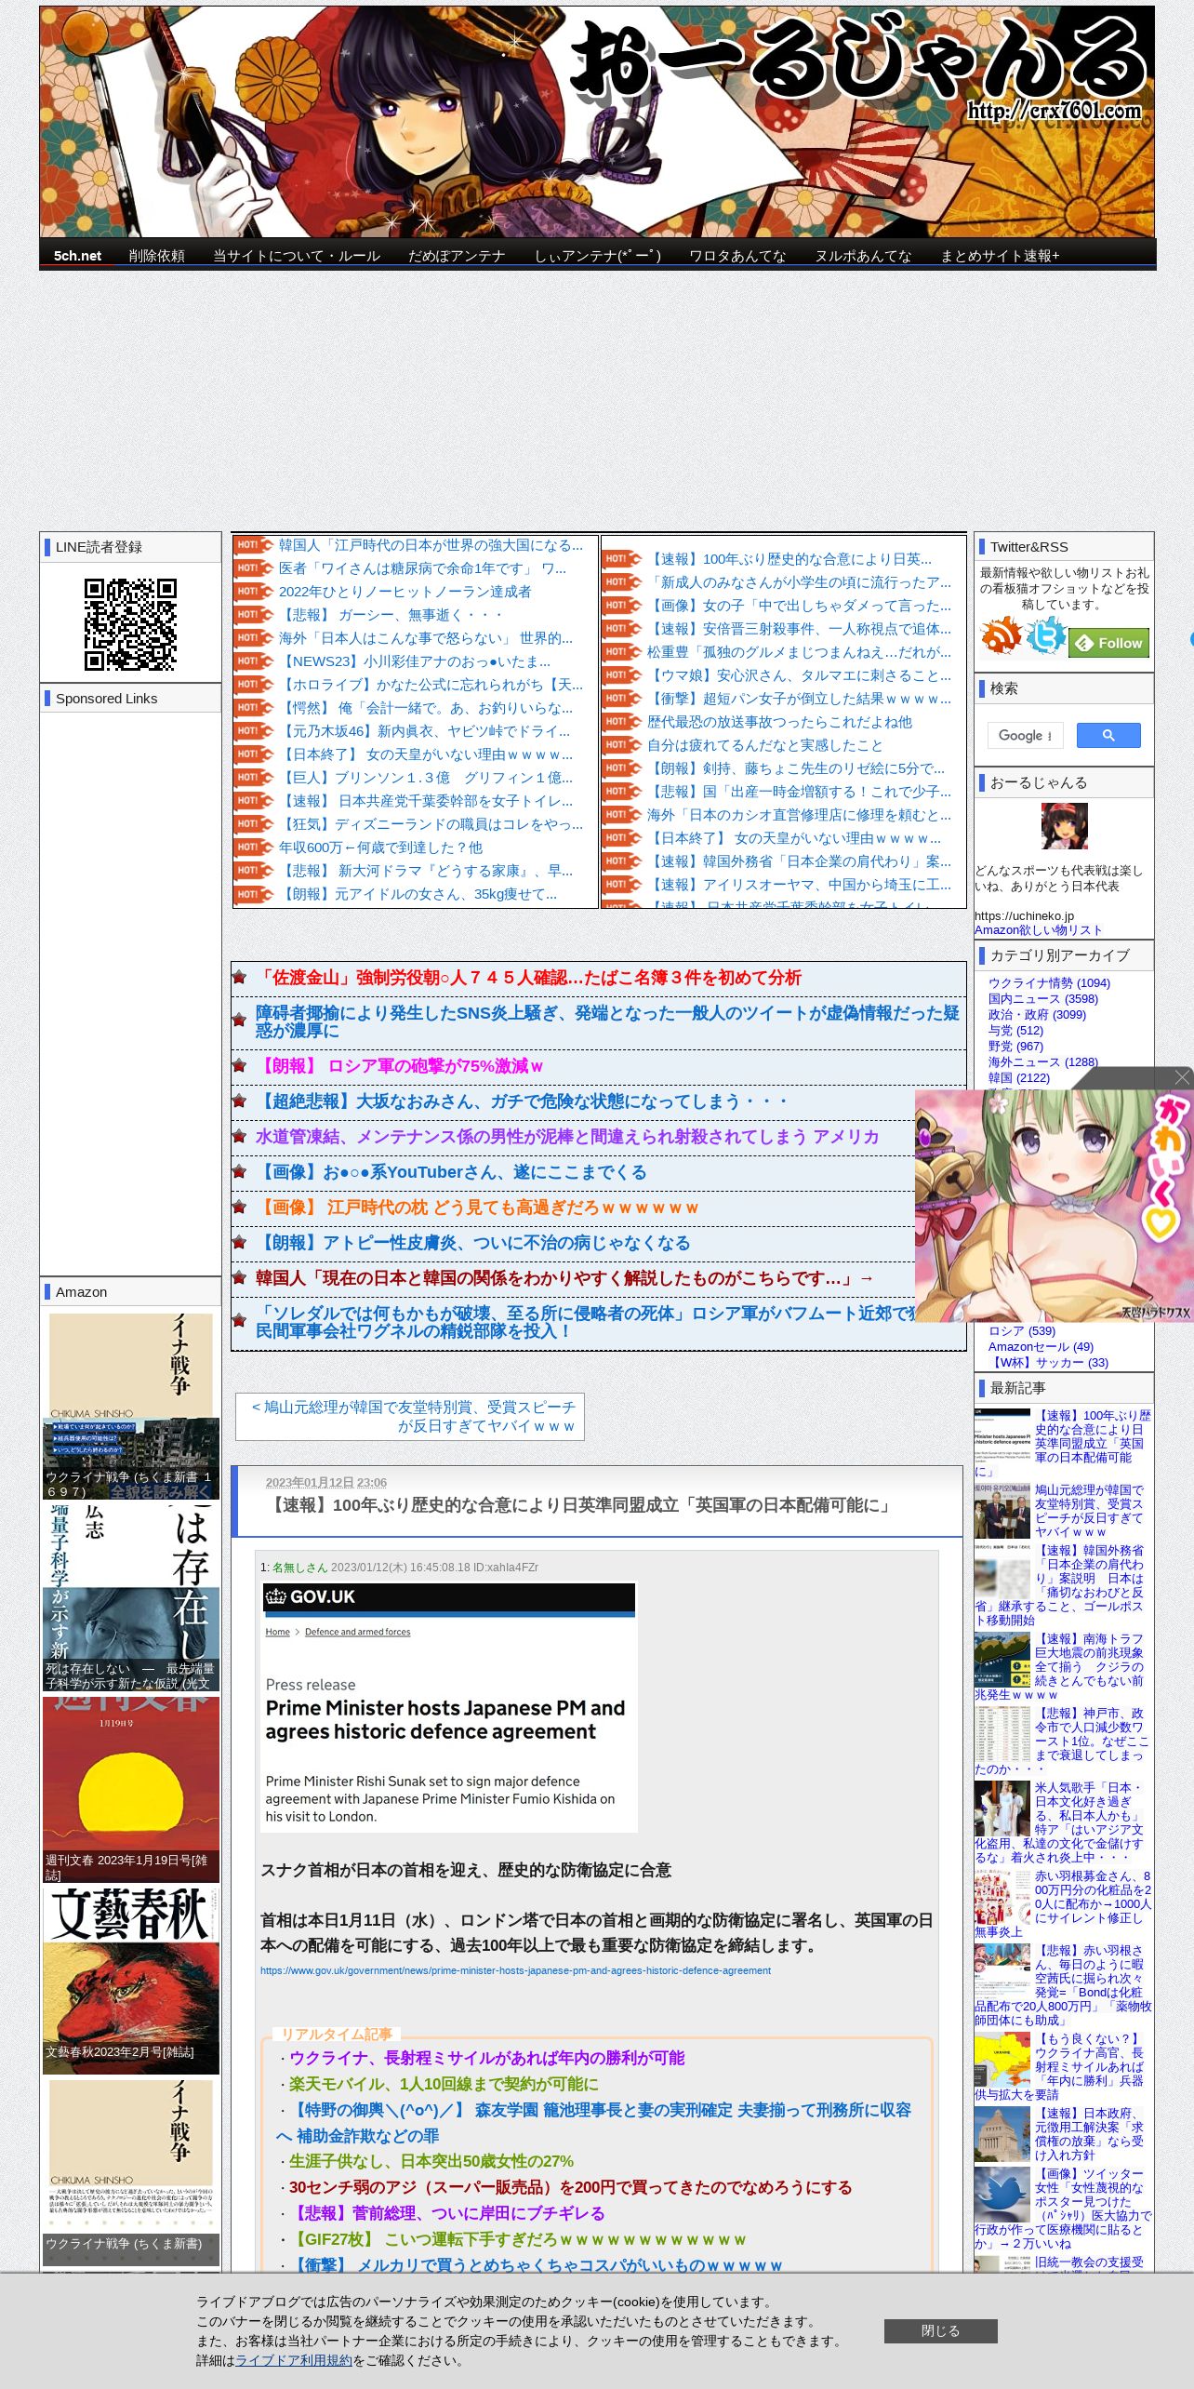Open Amazonセール (49) category
Viewport: 1194px width, 2389px height.
[1041, 1346]
